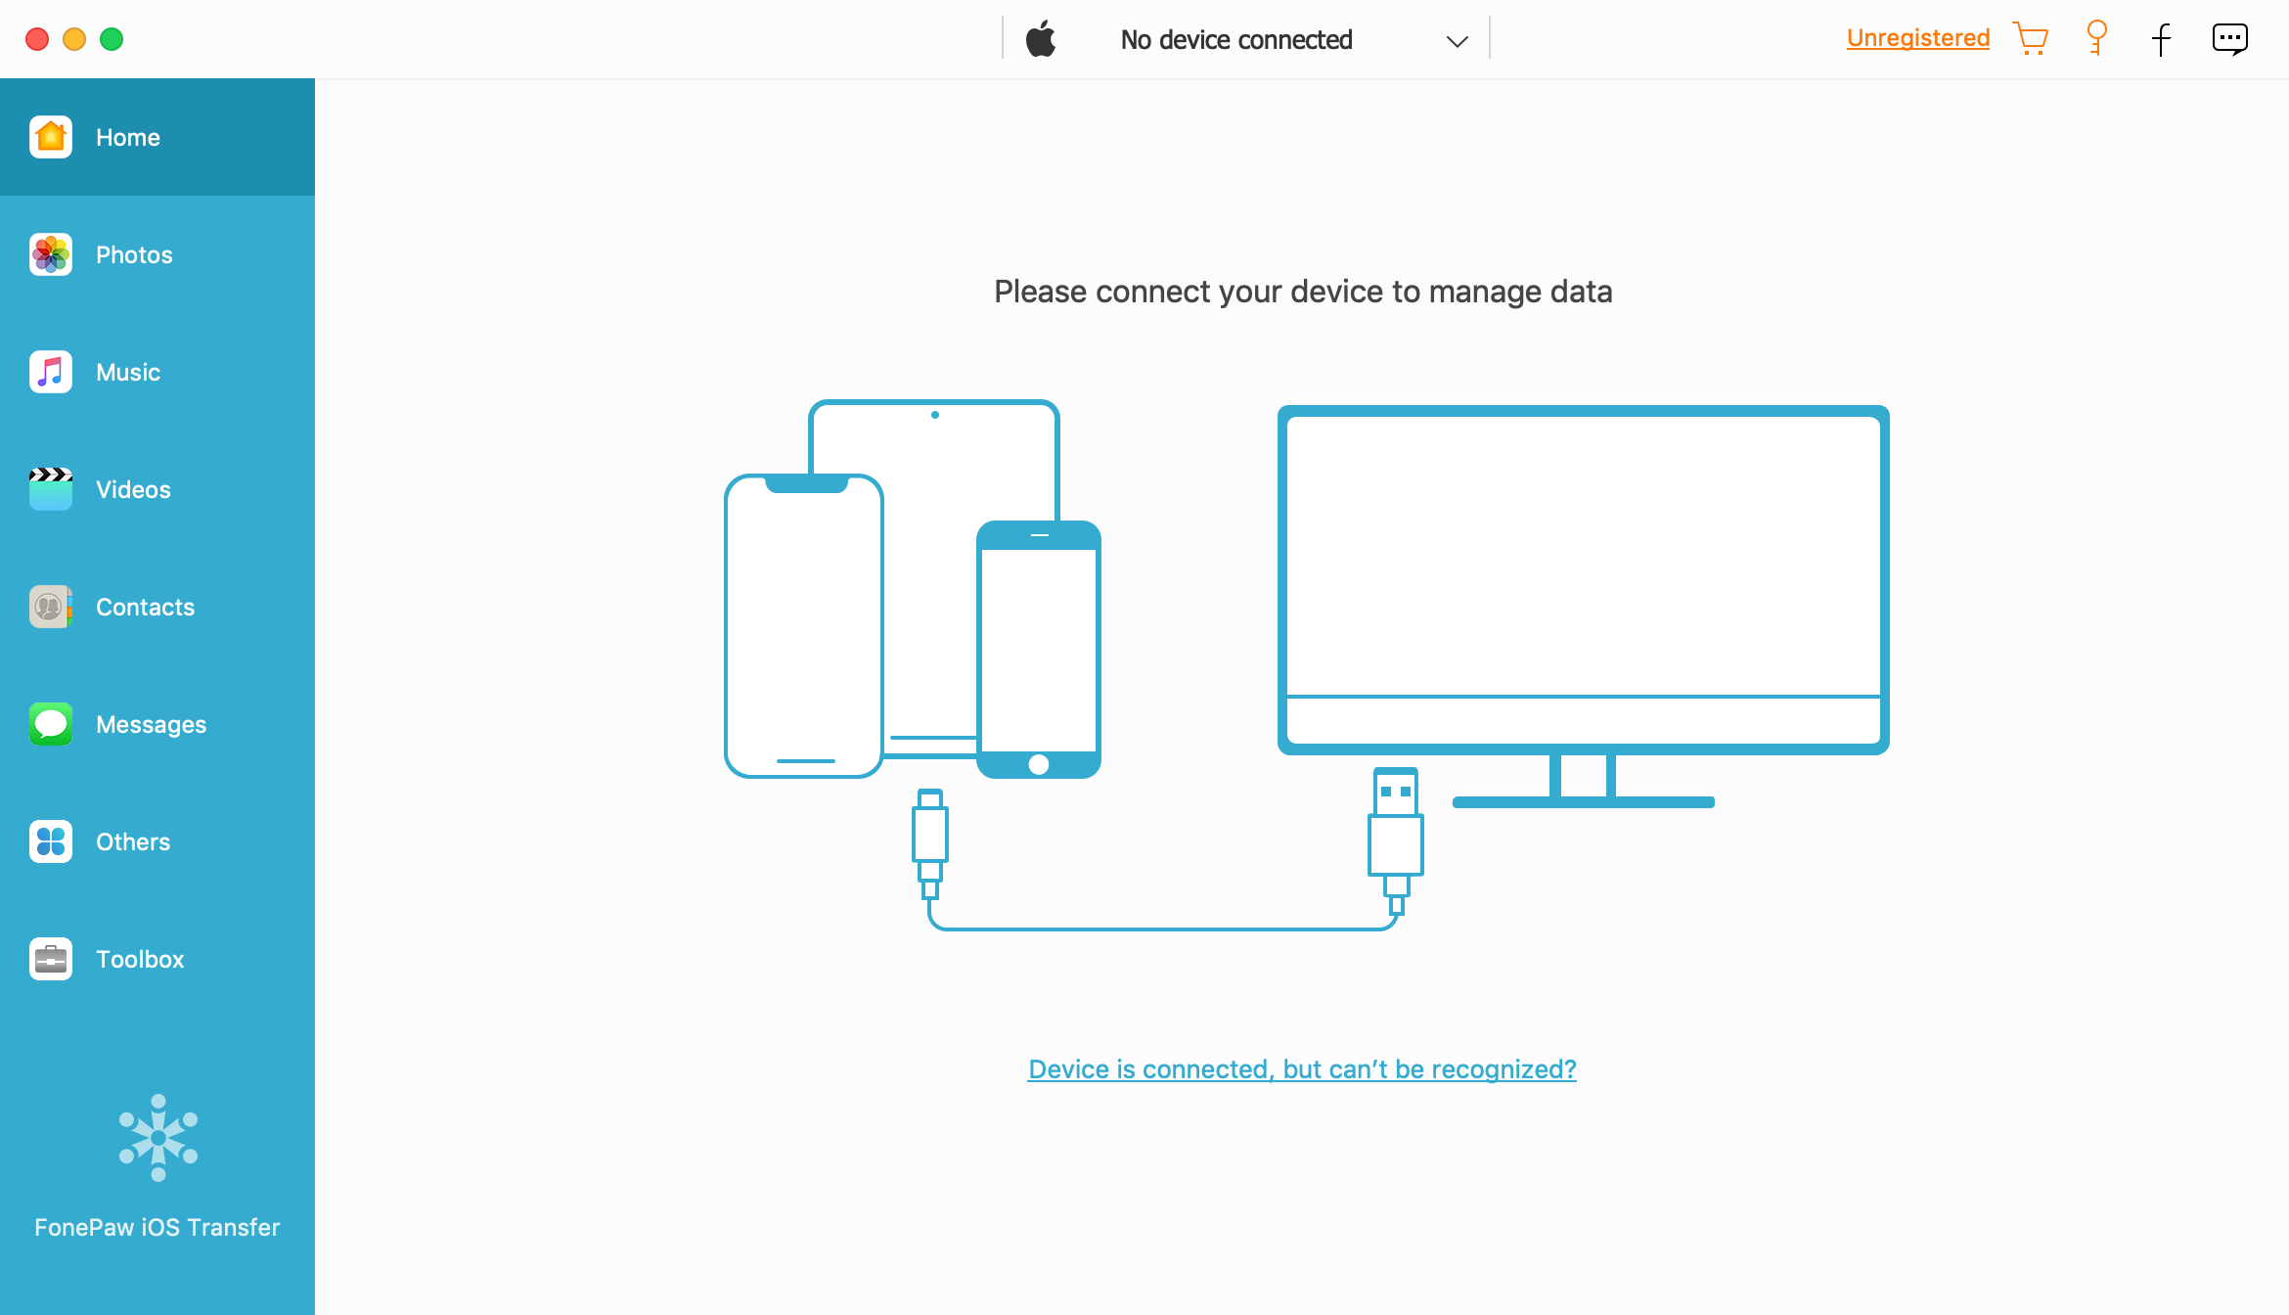Click the troubleshooting help link
This screenshot has width=2289, height=1315.
click(x=1300, y=1069)
